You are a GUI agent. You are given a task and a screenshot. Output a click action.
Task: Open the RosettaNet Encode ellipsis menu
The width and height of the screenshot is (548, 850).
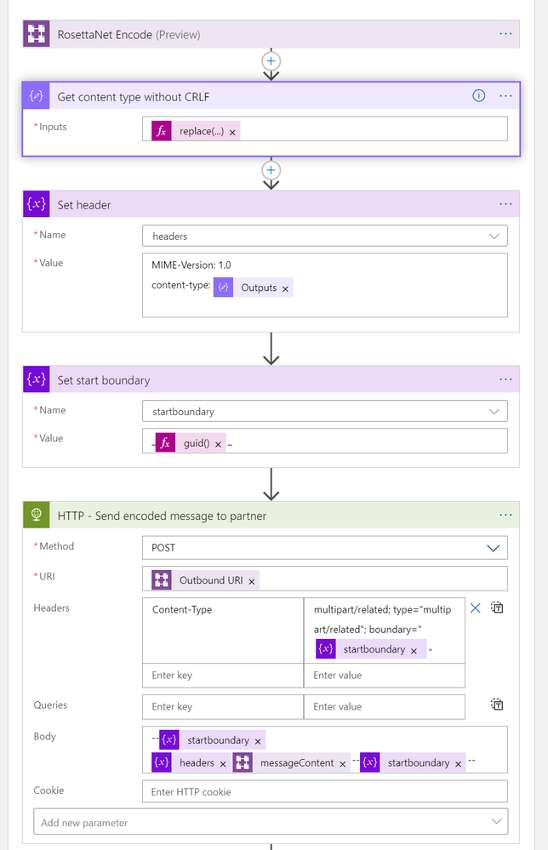505,34
